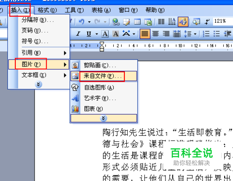Screen dimensions: 233x181
Task: Toggle Character Shading button
Action: click(x=116, y=34)
